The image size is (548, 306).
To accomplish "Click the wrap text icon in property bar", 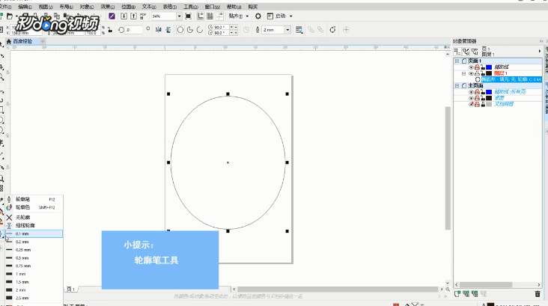I will point(299,30).
